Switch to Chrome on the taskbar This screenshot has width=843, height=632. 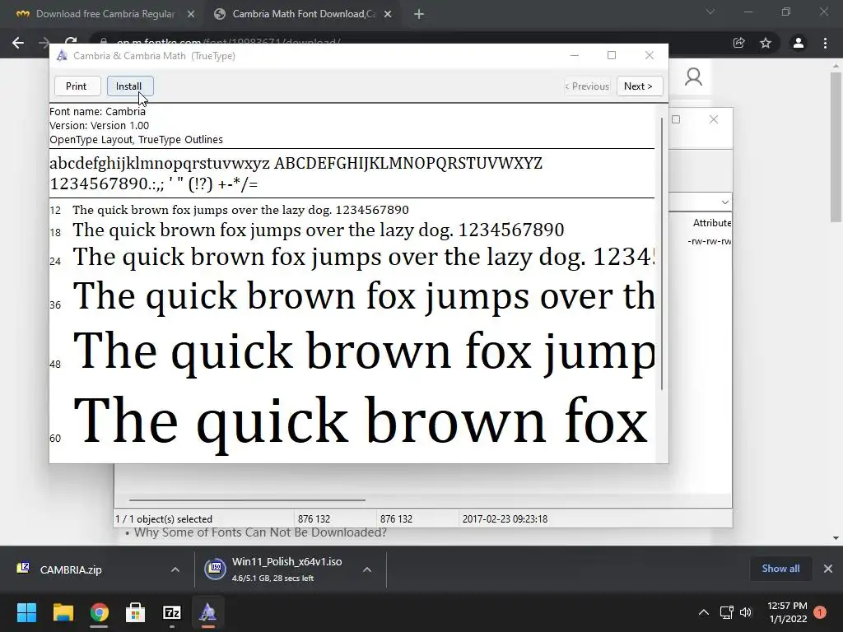(x=99, y=612)
